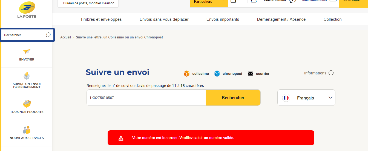The width and height of the screenshot is (368, 151).
Task: Click the info circle icon beside Informations
Action: 331,73
